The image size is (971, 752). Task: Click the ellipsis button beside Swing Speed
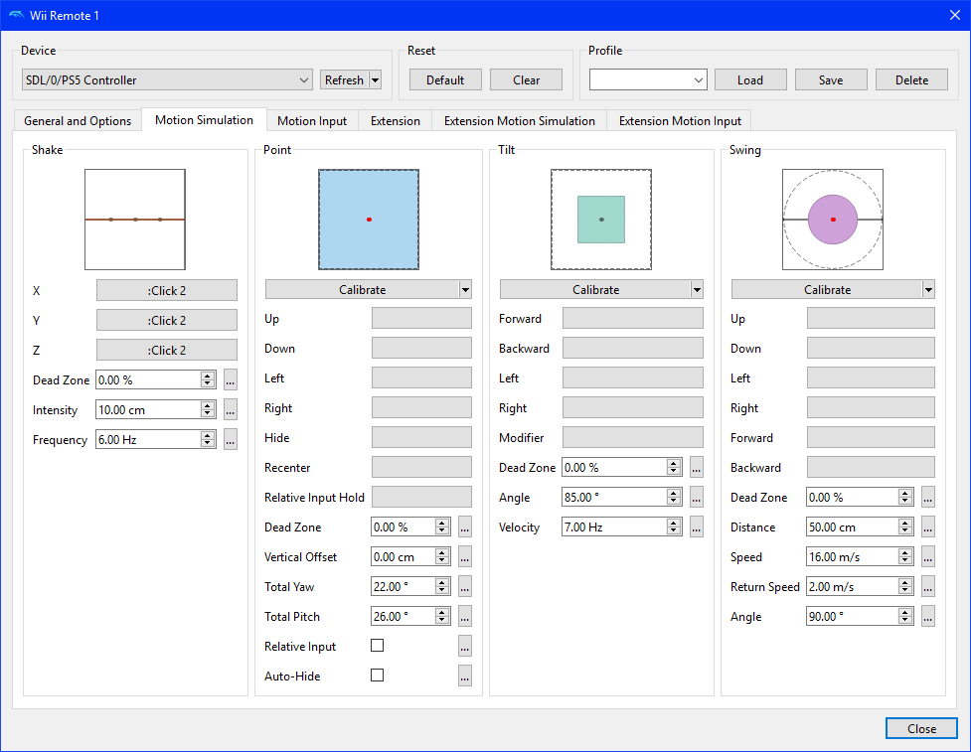(x=927, y=556)
